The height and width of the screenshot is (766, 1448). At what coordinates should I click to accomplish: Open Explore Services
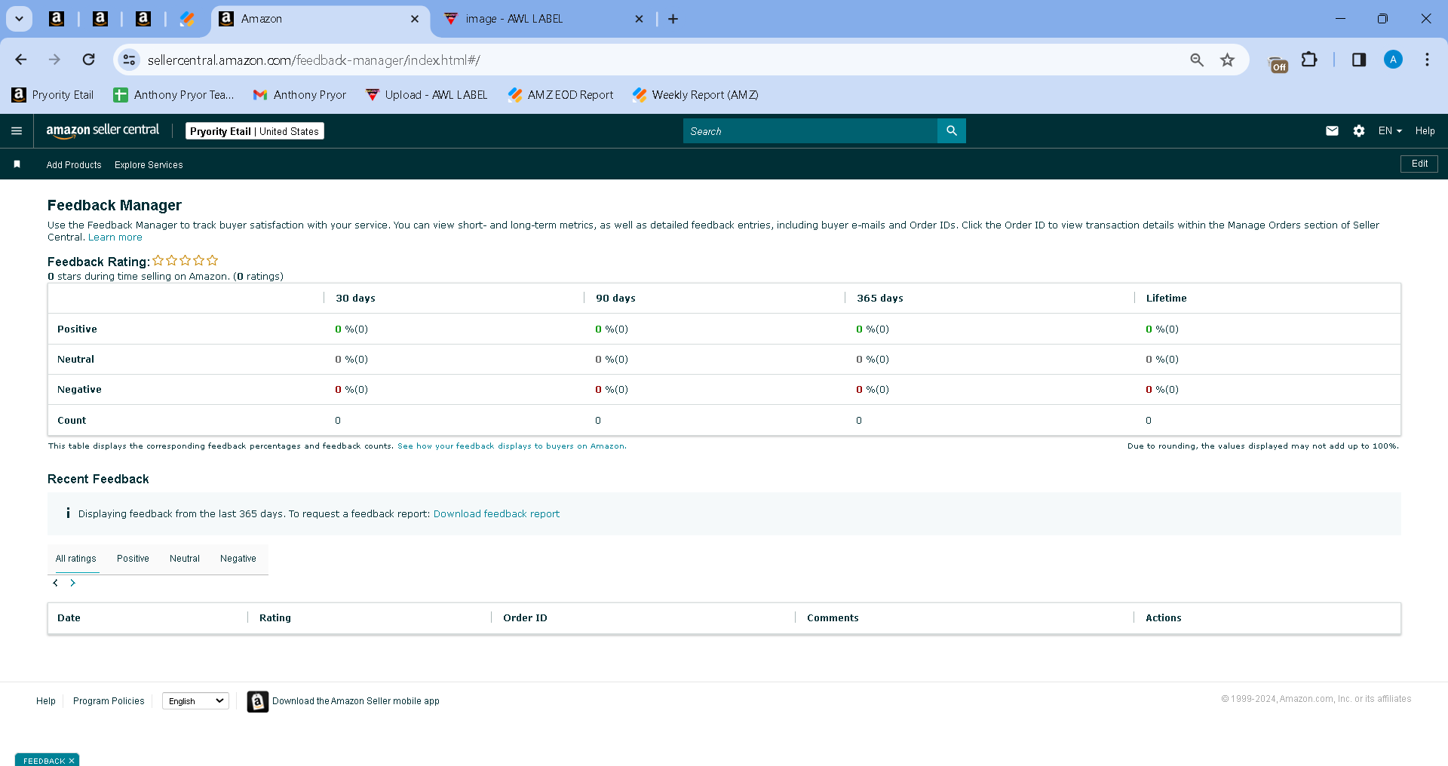(149, 165)
